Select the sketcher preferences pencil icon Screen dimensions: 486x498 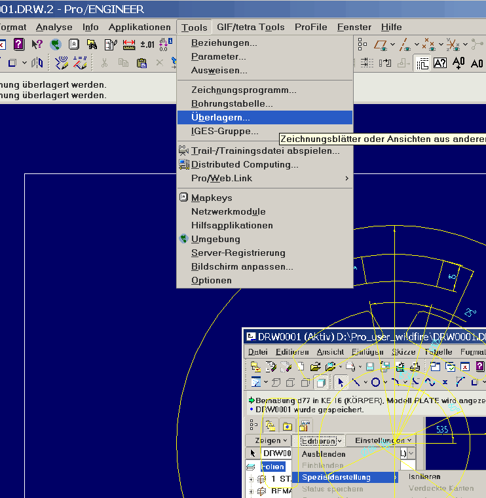(x=62, y=63)
